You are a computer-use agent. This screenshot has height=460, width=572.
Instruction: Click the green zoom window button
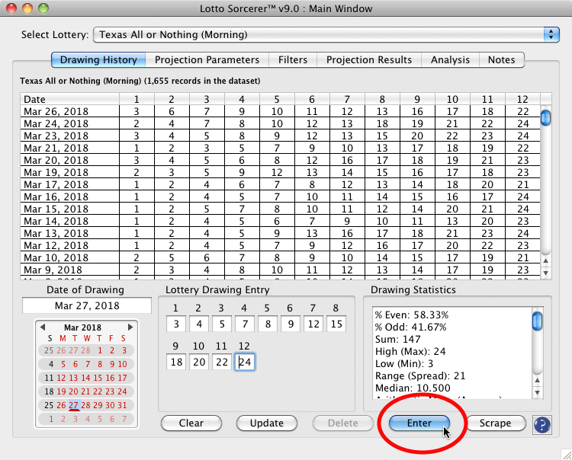pyautogui.click(x=43, y=8)
